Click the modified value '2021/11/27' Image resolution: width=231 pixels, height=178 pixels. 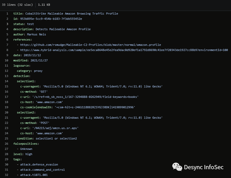[39, 60]
